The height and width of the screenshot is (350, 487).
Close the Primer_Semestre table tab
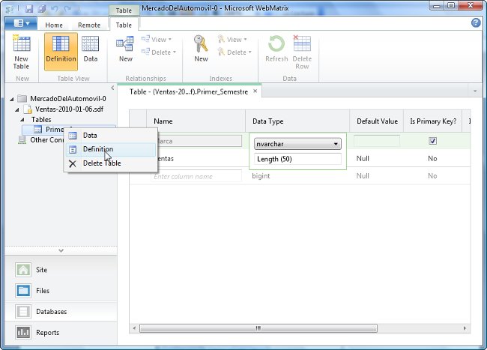255,91
